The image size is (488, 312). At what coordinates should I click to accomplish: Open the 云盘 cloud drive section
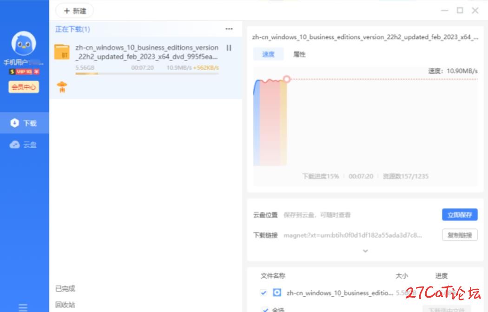[24, 144]
